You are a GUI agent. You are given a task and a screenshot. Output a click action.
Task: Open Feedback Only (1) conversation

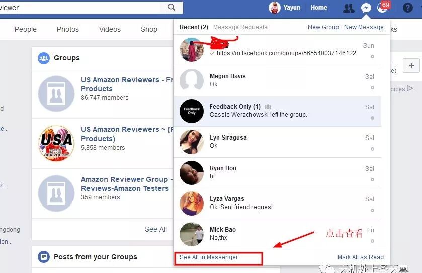click(278, 111)
